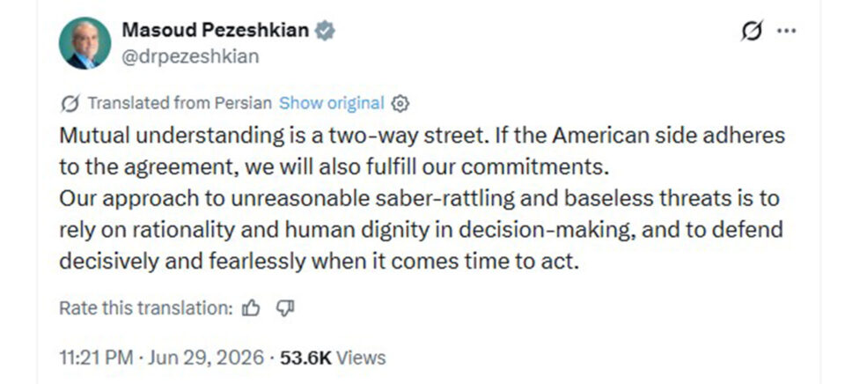Screen dimensions: 845x384
Task: View the 53.6K Views count
Action: (x=333, y=358)
